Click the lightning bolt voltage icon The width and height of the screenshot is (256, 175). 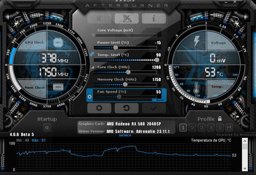coord(197,41)
